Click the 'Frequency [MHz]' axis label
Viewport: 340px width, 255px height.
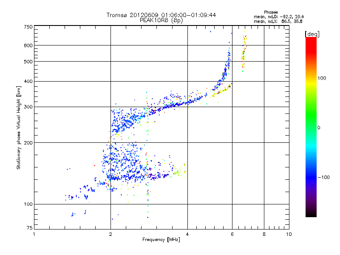pyautogui.click(x=161, y=240)
